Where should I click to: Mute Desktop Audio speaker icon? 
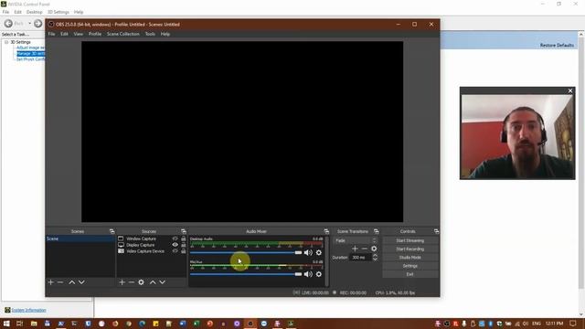[x=308, y=252]
